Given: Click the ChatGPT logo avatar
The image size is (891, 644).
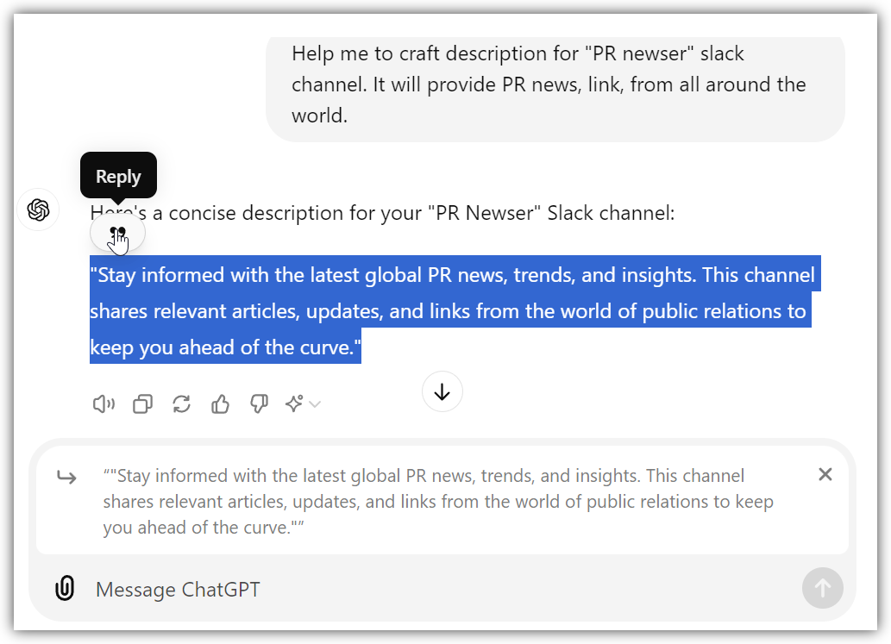Looking at the screenshot, I should (x=39, y=209).
